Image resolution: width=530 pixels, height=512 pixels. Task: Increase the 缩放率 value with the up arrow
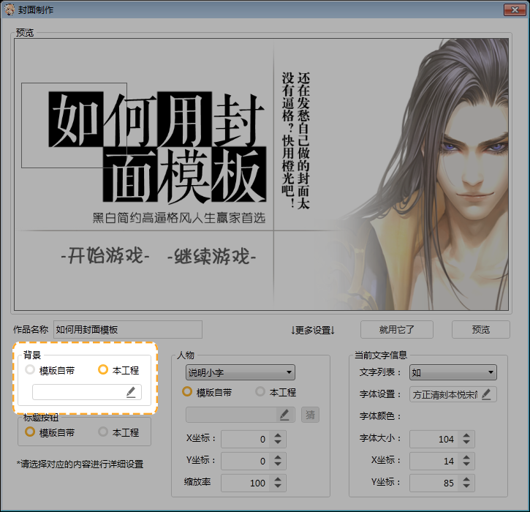pyautogui.click(x=277, y=480)
